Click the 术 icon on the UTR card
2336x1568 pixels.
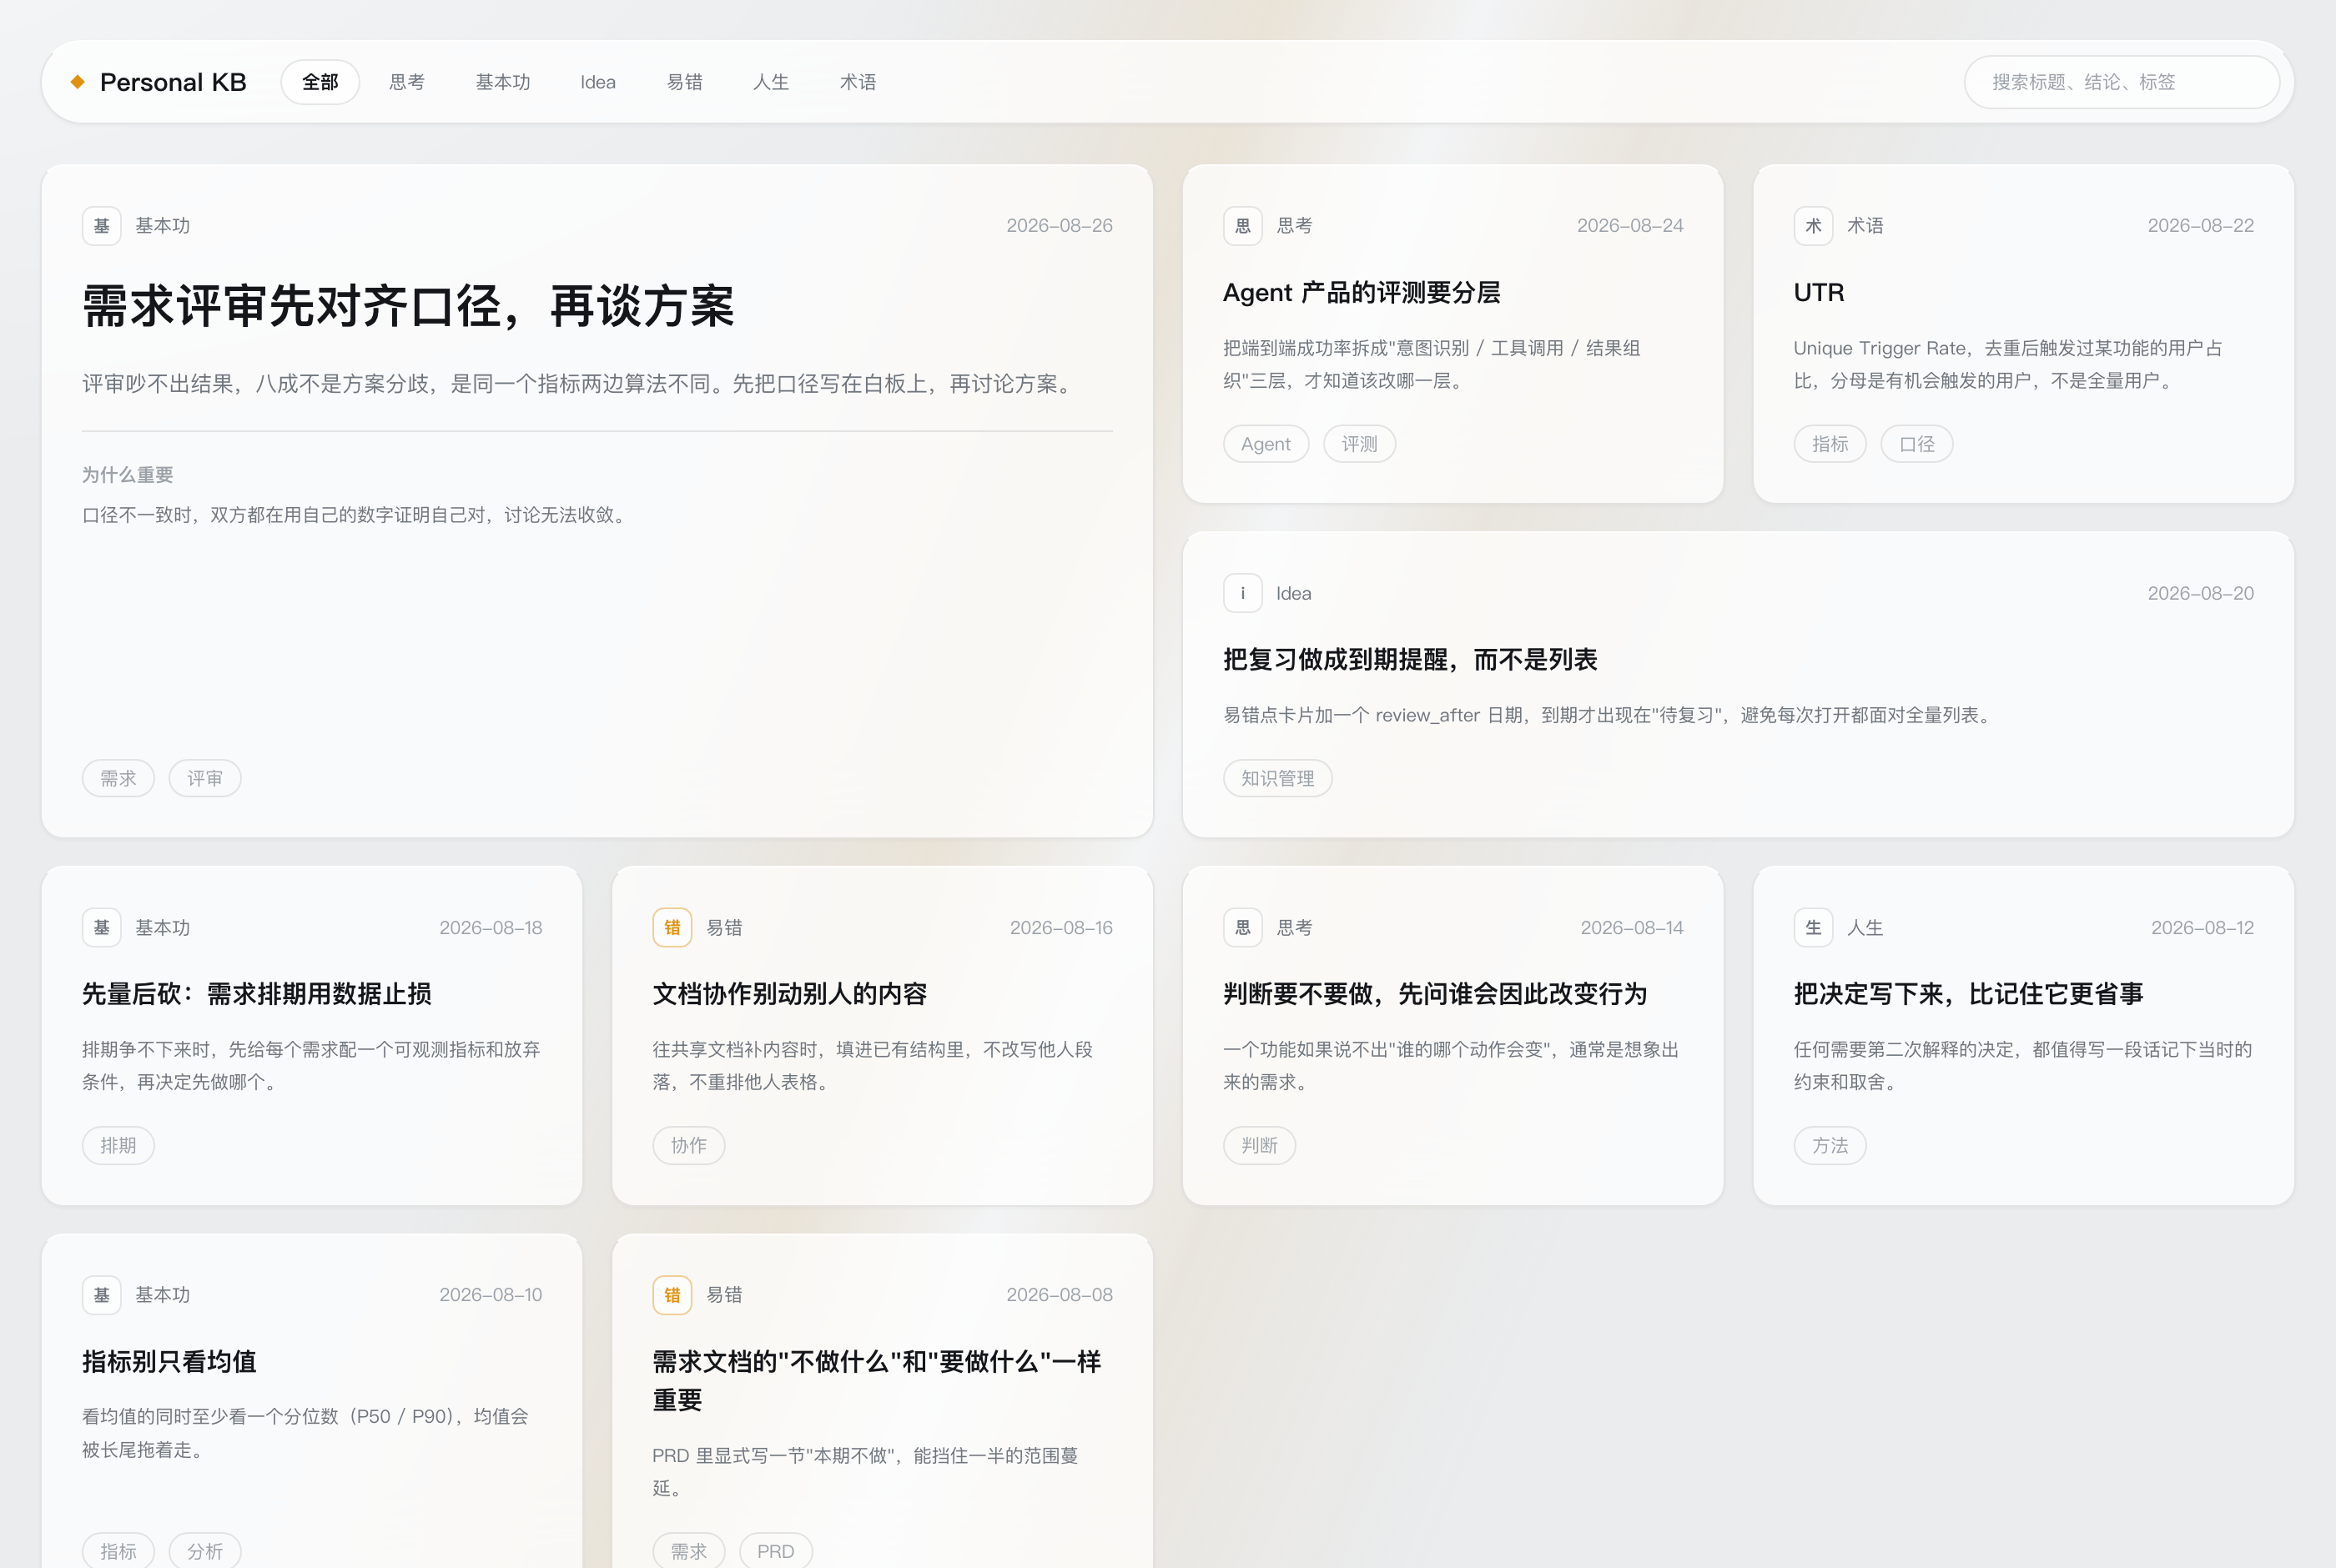(1813, 226)
